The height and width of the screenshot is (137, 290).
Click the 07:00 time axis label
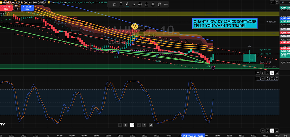133,135
